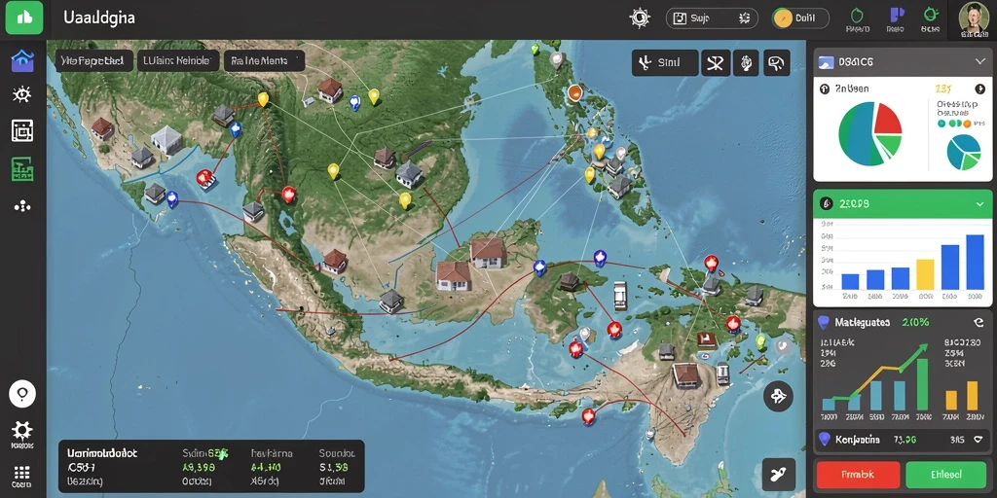Click the airplane round button on map

tap(778, 396)
